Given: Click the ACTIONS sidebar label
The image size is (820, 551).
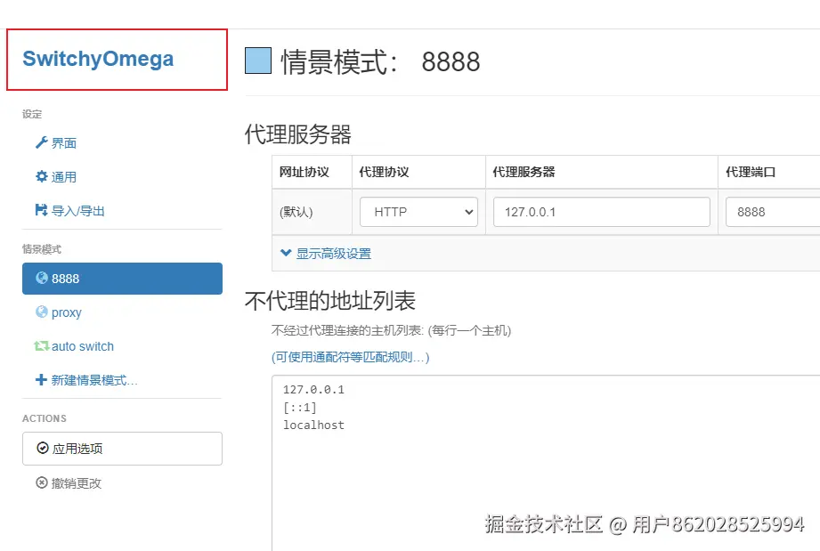Looking at the screenshot, I should [x=45, y=418].
